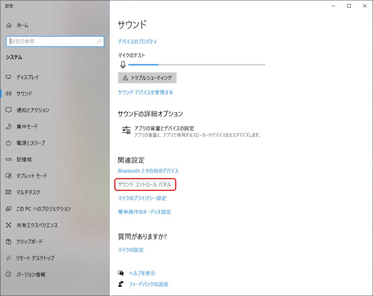
Task: Click the Display monitor icon
Action: pos(9,77)
